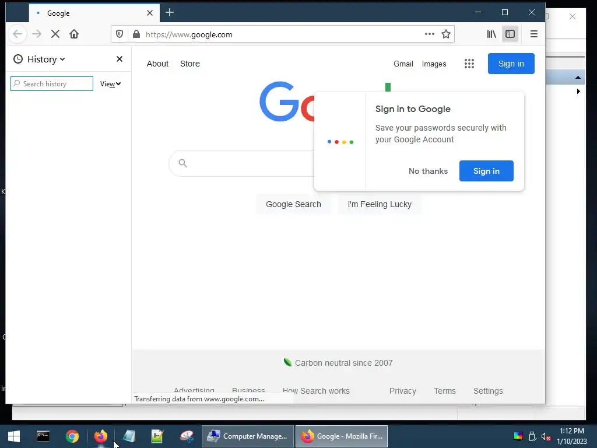Minimize the Firefox window
The height and width of the screenshot is (448, 597).
(478, 13)
